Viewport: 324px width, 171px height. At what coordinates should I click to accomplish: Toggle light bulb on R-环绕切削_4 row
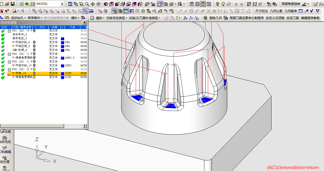tap(34, 42)
